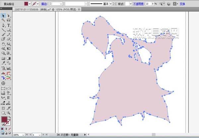Swap fill and stroke colors
The height and width of the screenshot is (138, 199).
point(10,117)
